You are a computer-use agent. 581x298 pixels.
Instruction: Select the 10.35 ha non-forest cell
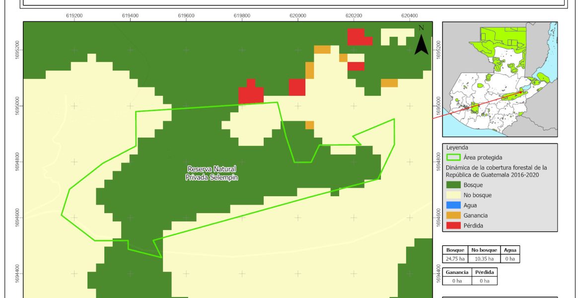[483, 259]
